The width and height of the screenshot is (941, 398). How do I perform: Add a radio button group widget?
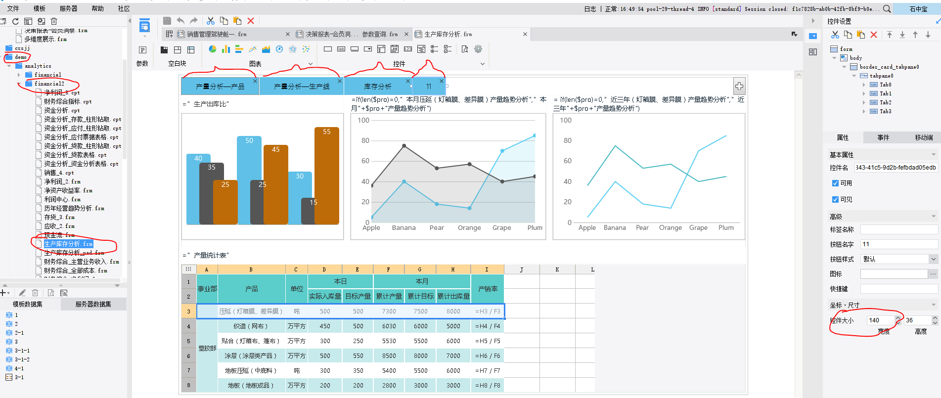pyautogui.click(x=435, y=49)
